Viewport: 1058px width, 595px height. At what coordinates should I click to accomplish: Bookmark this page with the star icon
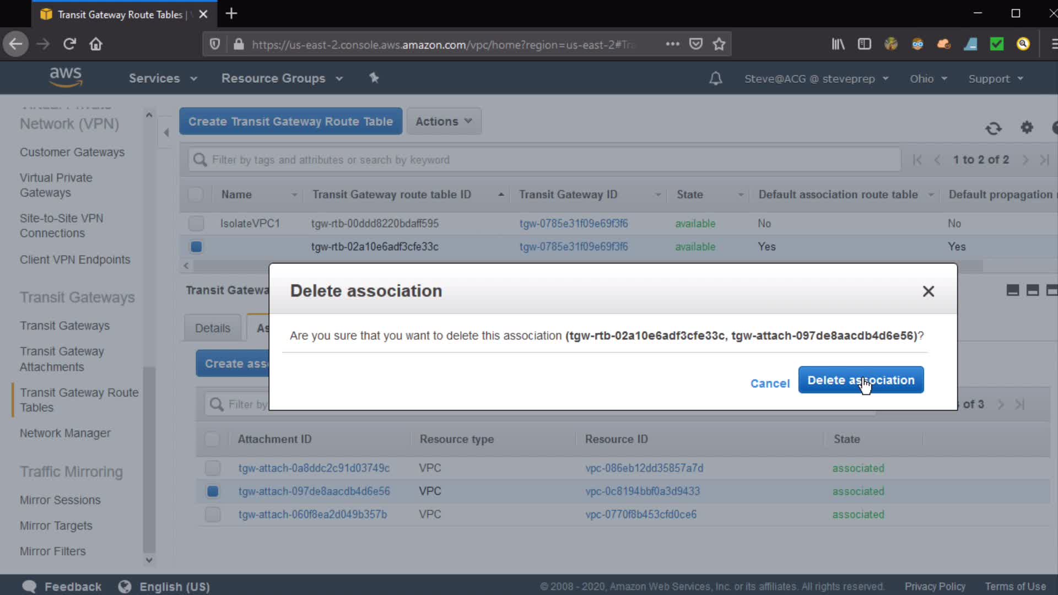click(719, 44)
